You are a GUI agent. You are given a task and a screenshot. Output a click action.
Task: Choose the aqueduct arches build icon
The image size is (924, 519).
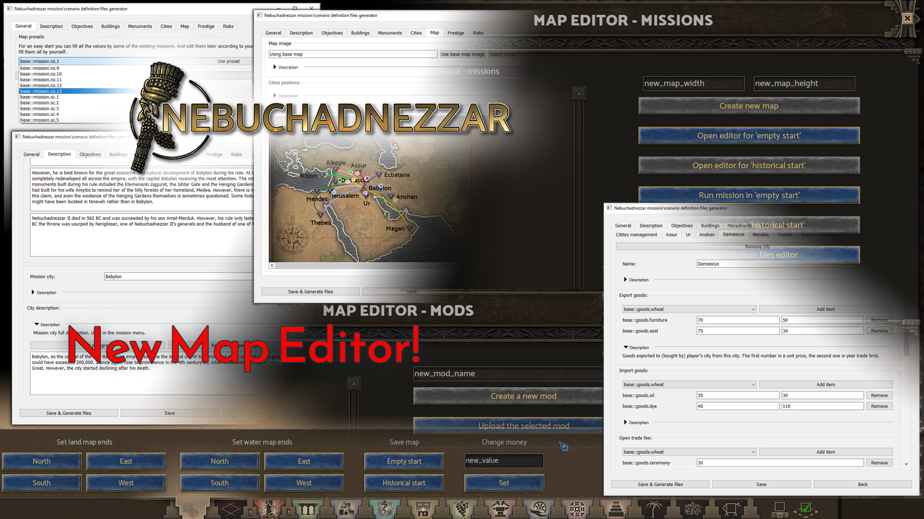coord(308,508)
